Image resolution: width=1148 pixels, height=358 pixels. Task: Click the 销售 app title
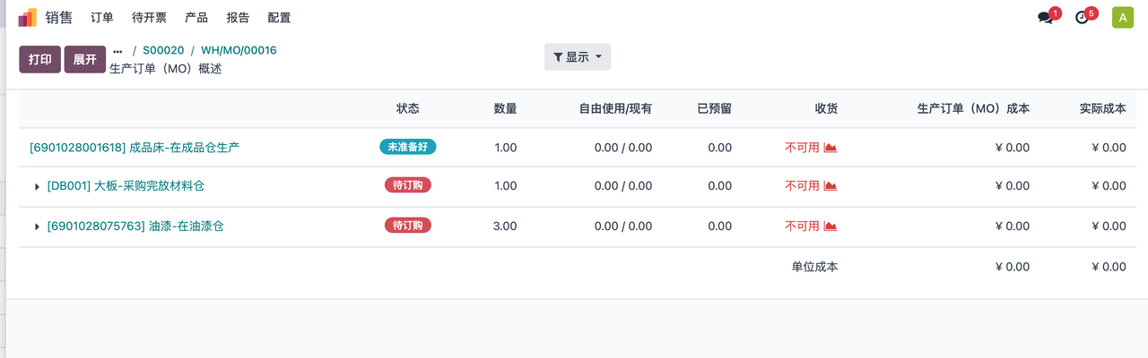coord(59,17)
